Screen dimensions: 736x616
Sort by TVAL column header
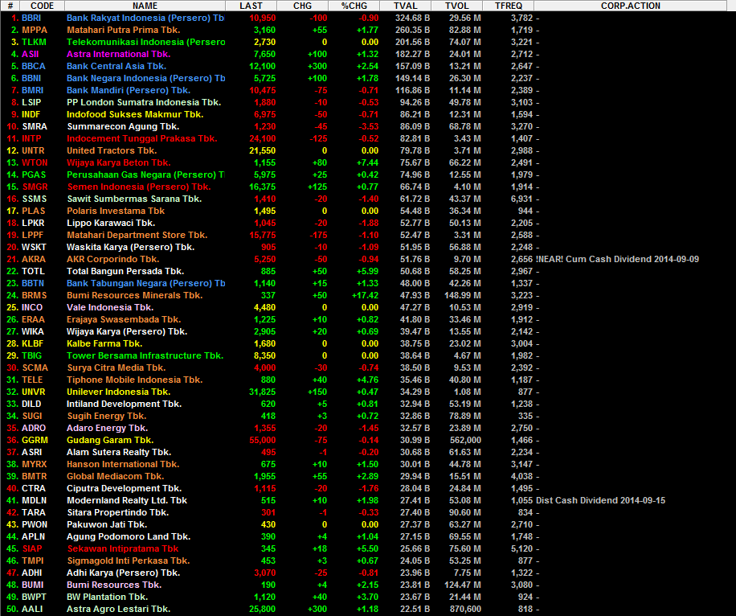pyautogui.click(x=406, y=6)
